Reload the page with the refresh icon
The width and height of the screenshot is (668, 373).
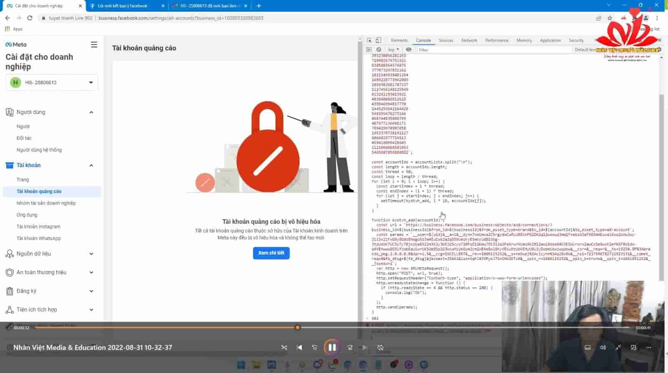tap(30, 18)
